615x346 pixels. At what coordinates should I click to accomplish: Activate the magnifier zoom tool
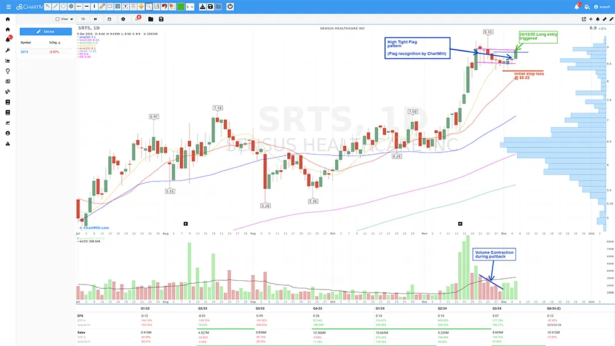click(149, 6)
